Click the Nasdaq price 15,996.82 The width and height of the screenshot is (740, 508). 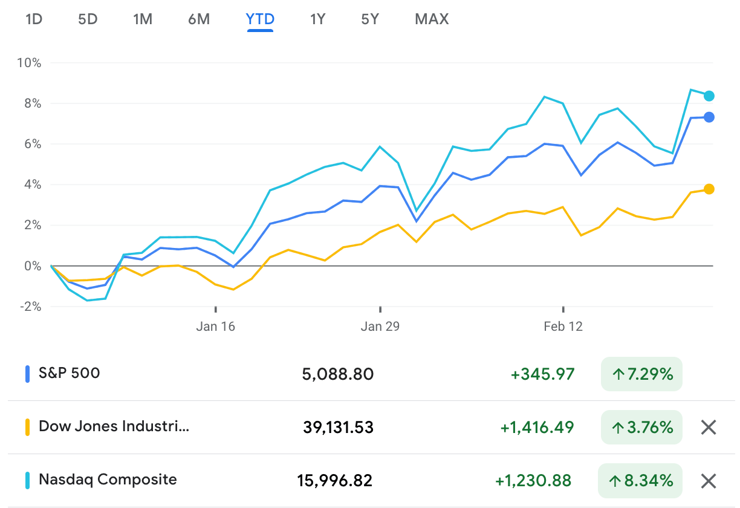point(335,481)
